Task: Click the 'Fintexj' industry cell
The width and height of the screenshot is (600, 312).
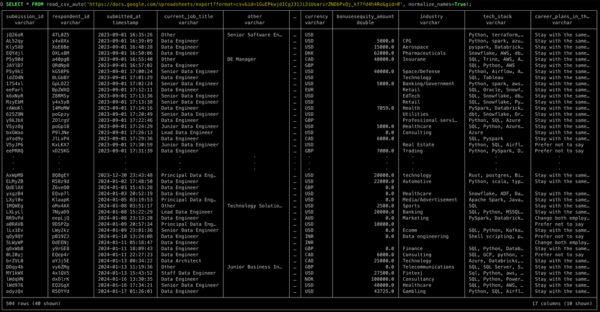Action: point(413,274)
